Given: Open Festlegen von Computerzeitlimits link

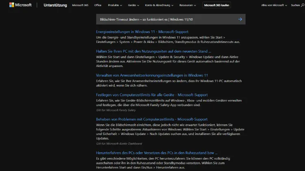Looking at the screenshot, I should 152,95.
